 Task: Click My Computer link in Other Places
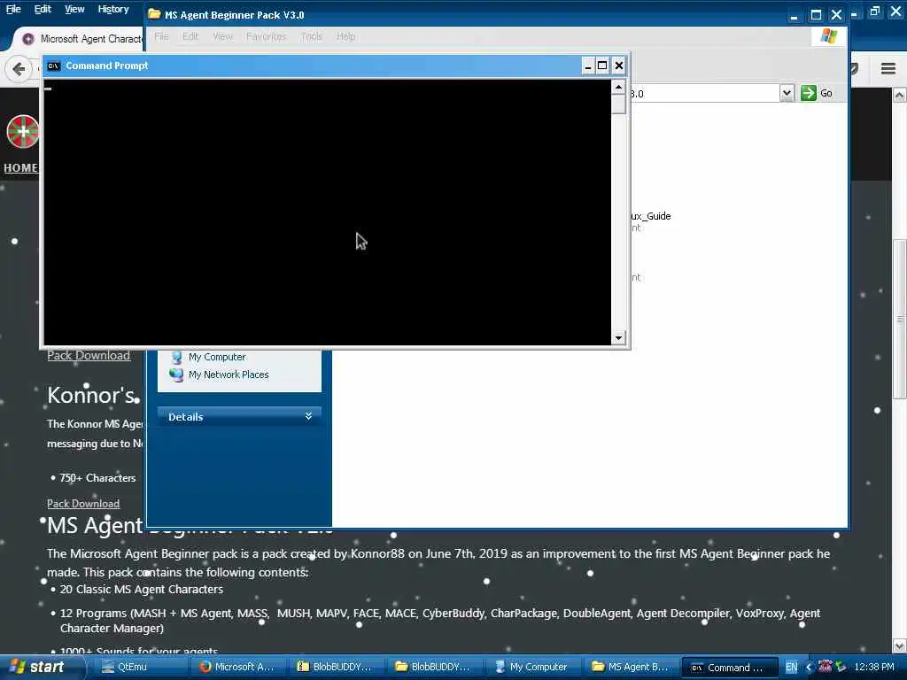point(217,357)
